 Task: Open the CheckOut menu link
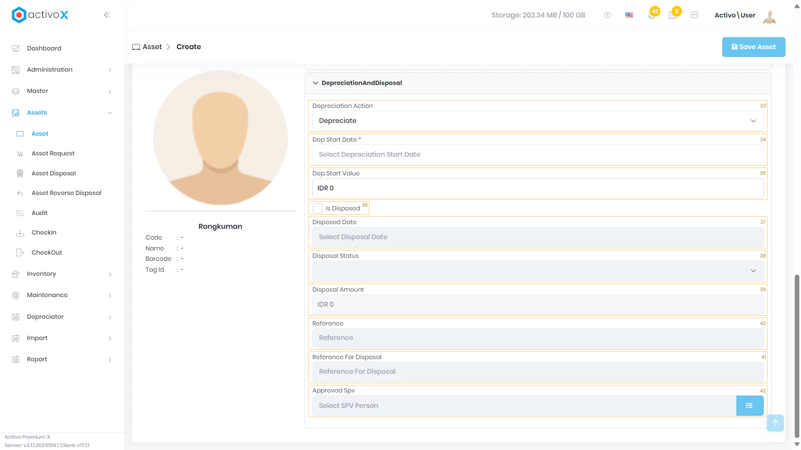tap(47, 252)
